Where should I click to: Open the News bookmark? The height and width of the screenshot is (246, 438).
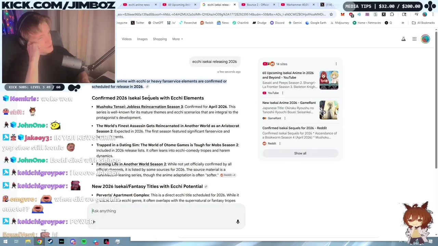222,23
